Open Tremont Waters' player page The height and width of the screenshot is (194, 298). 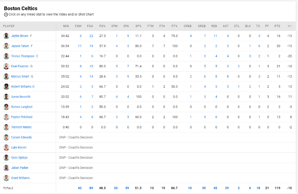pos(21,127)
